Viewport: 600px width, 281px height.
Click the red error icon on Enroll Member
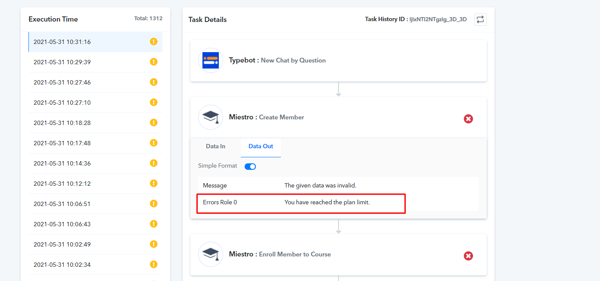(468, 256)
